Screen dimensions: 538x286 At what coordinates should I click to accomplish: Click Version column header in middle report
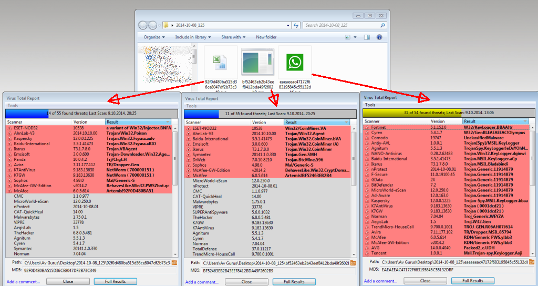click(267, 122)
